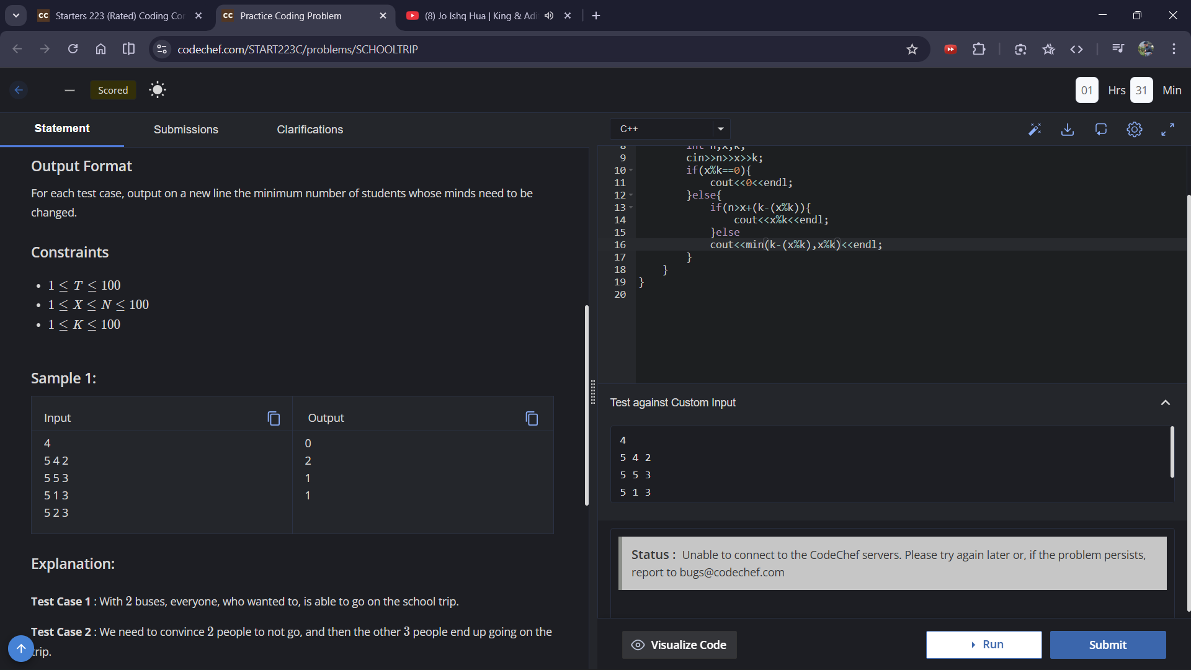The height and width of the screenshot is (670, 1191).
Task: Click the Run button
Action: [x=984, y=645]
